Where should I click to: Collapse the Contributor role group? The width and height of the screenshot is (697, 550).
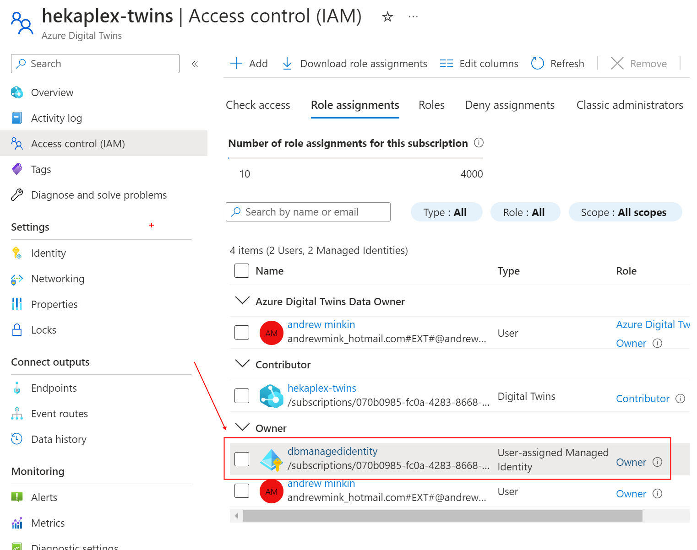[242, 364]
